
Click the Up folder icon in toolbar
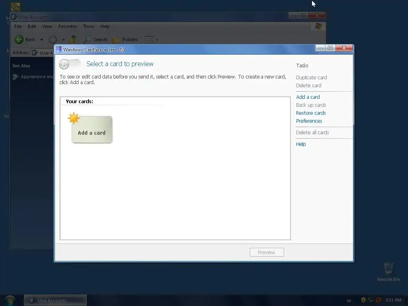(x=73, y=39)
